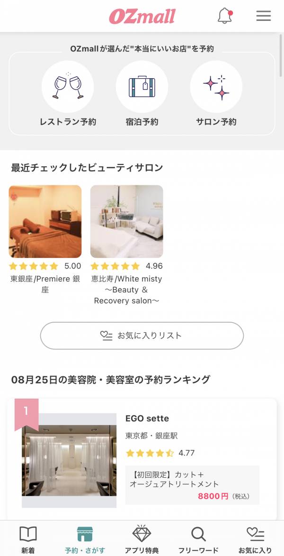Click 東銀座/Premiere 銀座 salon name text
The image size is (284, 556).
45,284
